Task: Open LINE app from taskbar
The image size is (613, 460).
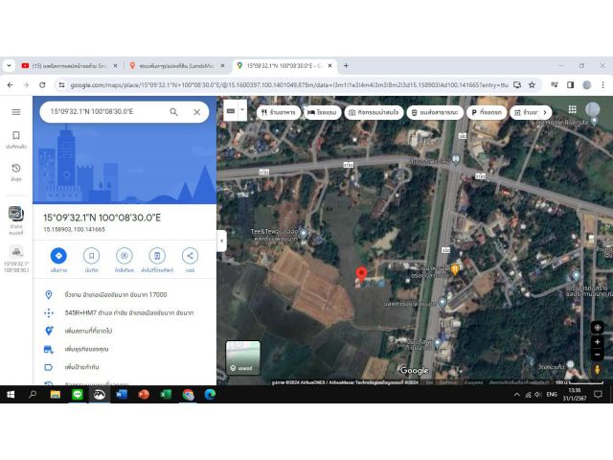Action: 78,395
